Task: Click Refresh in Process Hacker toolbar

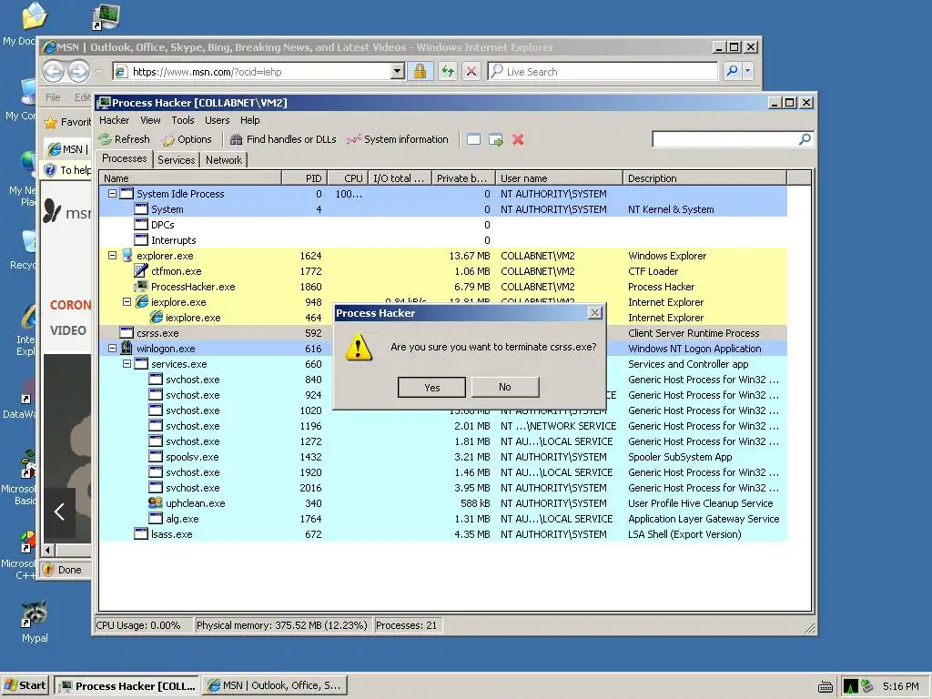Action: pos(124,139)
